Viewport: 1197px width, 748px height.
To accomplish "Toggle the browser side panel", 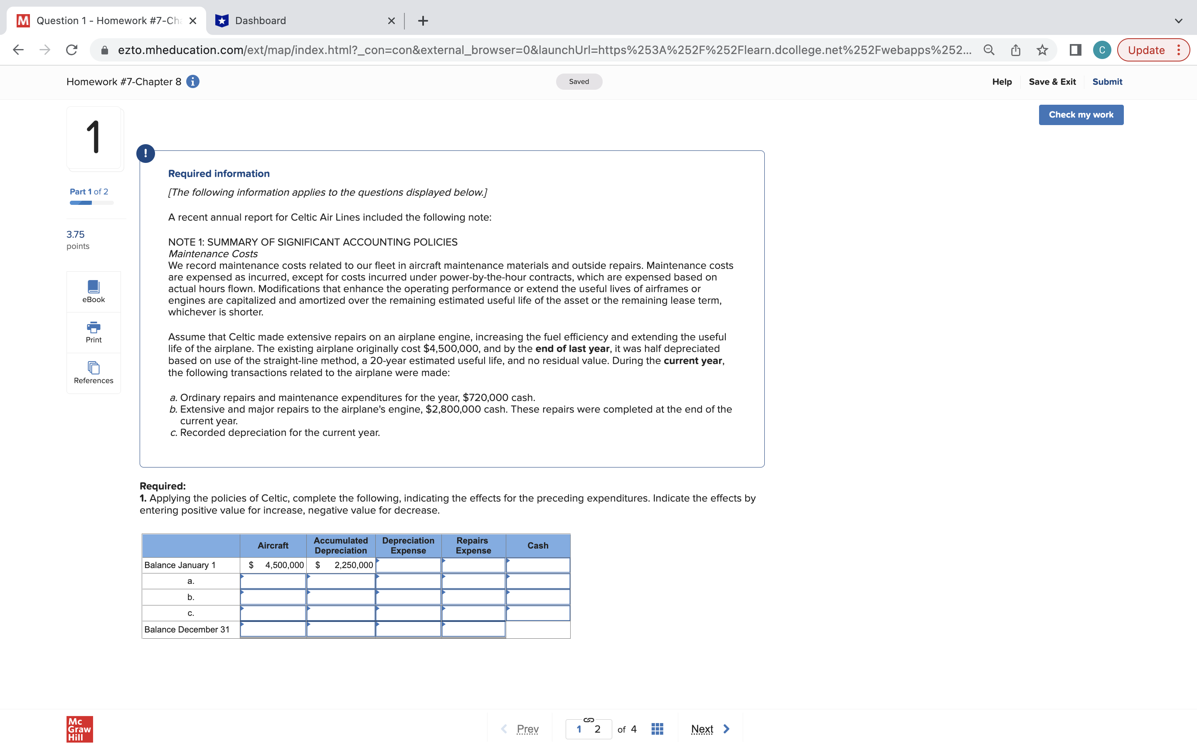I will (x=1075, y=49).
